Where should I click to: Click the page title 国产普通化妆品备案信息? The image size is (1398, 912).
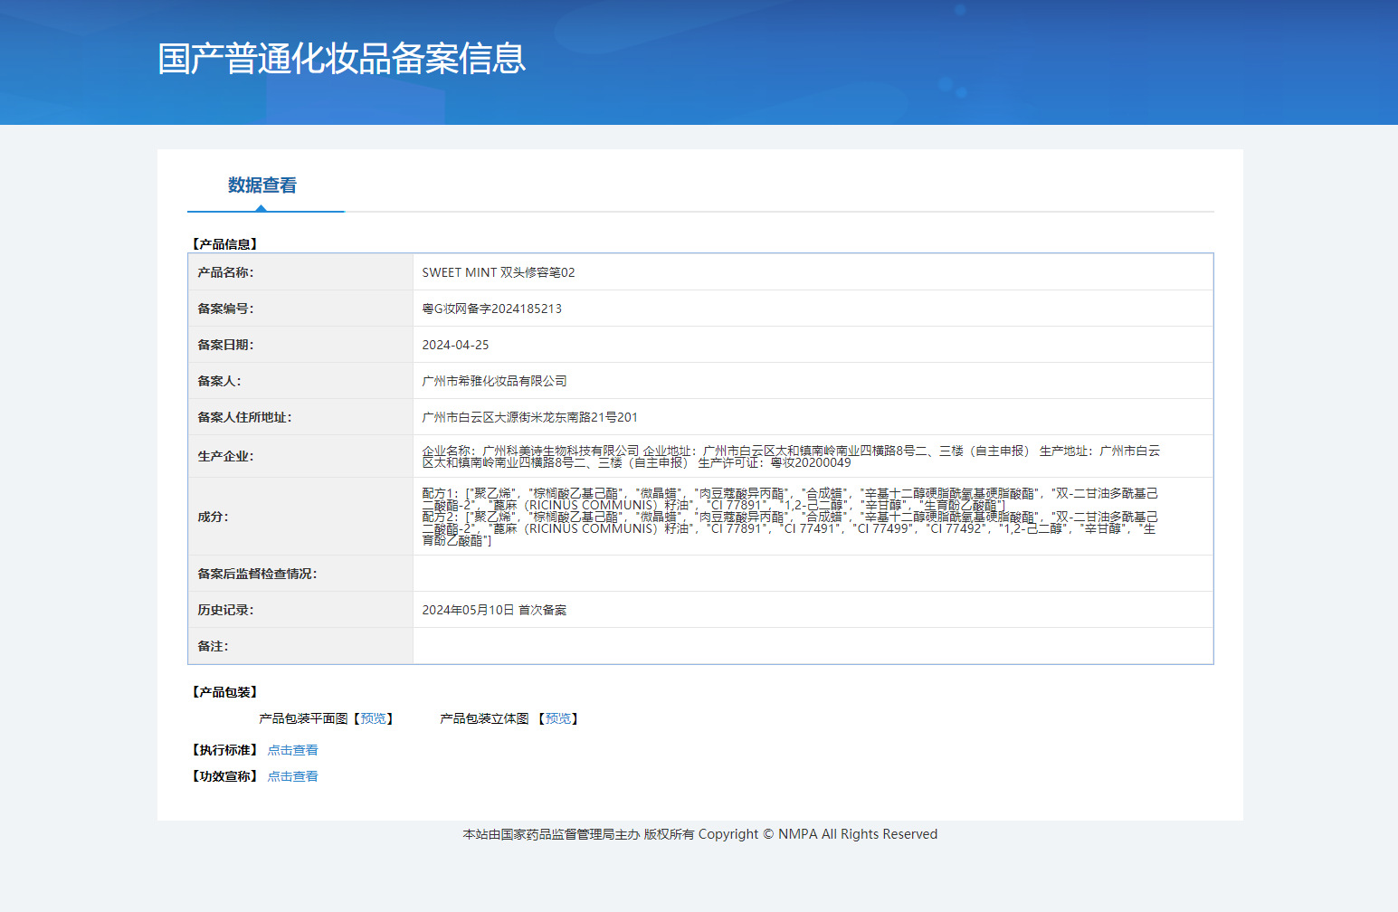[342, 59]
